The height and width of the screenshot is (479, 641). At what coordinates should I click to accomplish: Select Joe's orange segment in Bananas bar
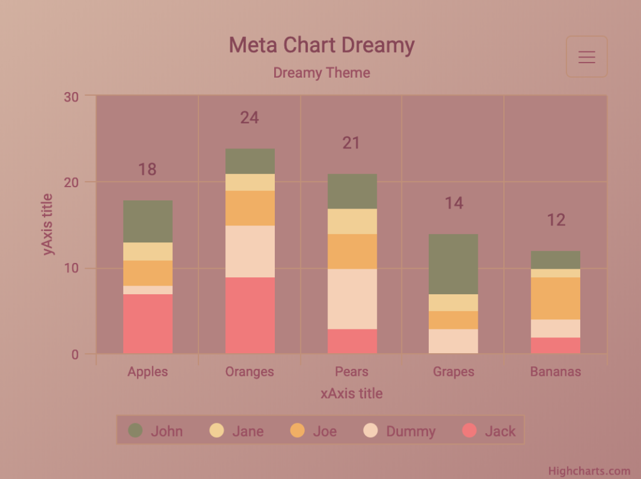tap(555, 298)
